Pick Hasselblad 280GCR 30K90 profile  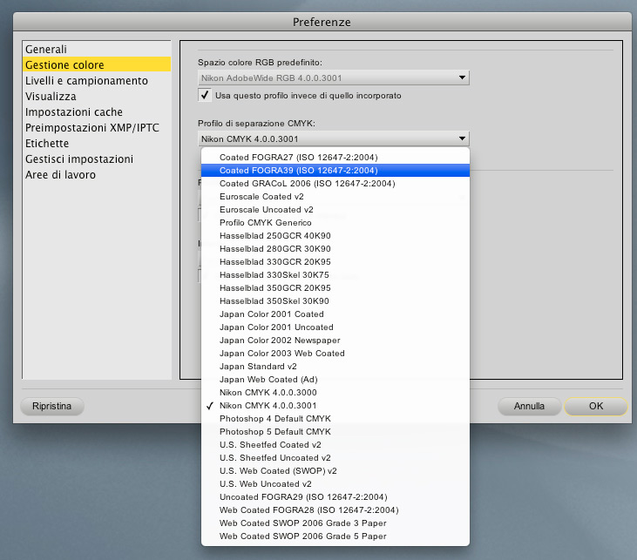pyautogui.click(x=335, y=248)
